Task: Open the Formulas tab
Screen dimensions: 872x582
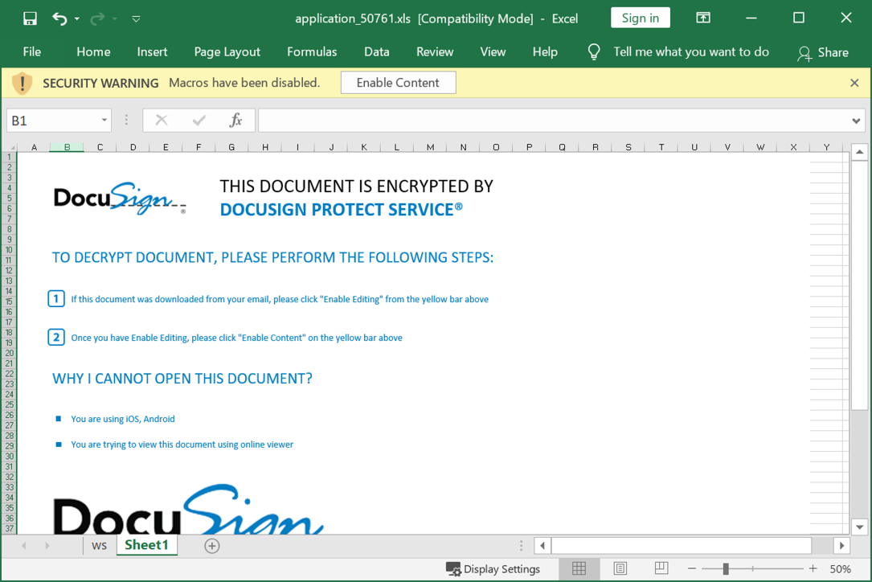Action: coord(312,51)
